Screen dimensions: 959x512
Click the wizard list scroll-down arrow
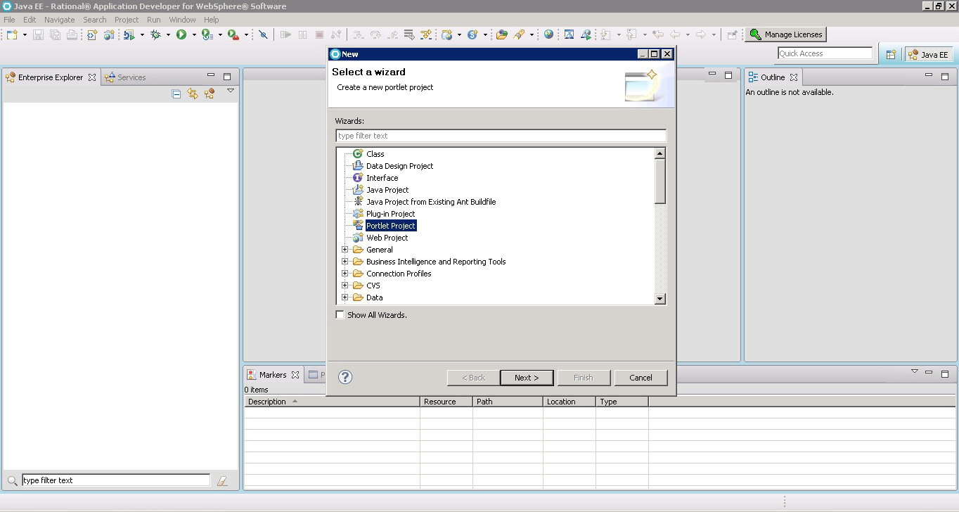tap(659, 299)
